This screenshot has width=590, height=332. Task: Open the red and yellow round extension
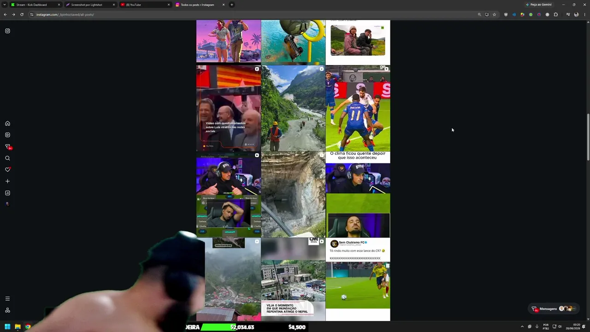[522, 14]
